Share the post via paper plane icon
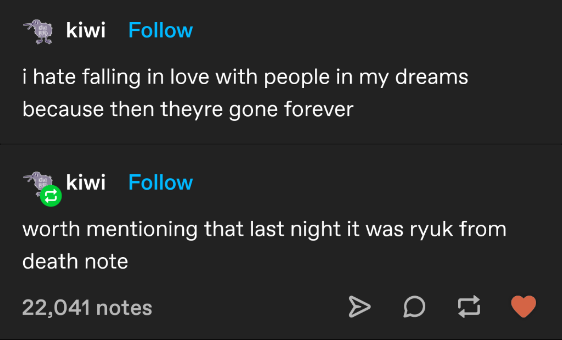 click(x=359, y=307)
